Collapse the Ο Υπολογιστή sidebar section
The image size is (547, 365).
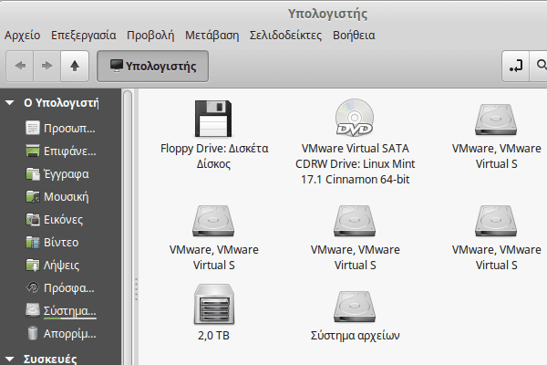coord(10,103)
